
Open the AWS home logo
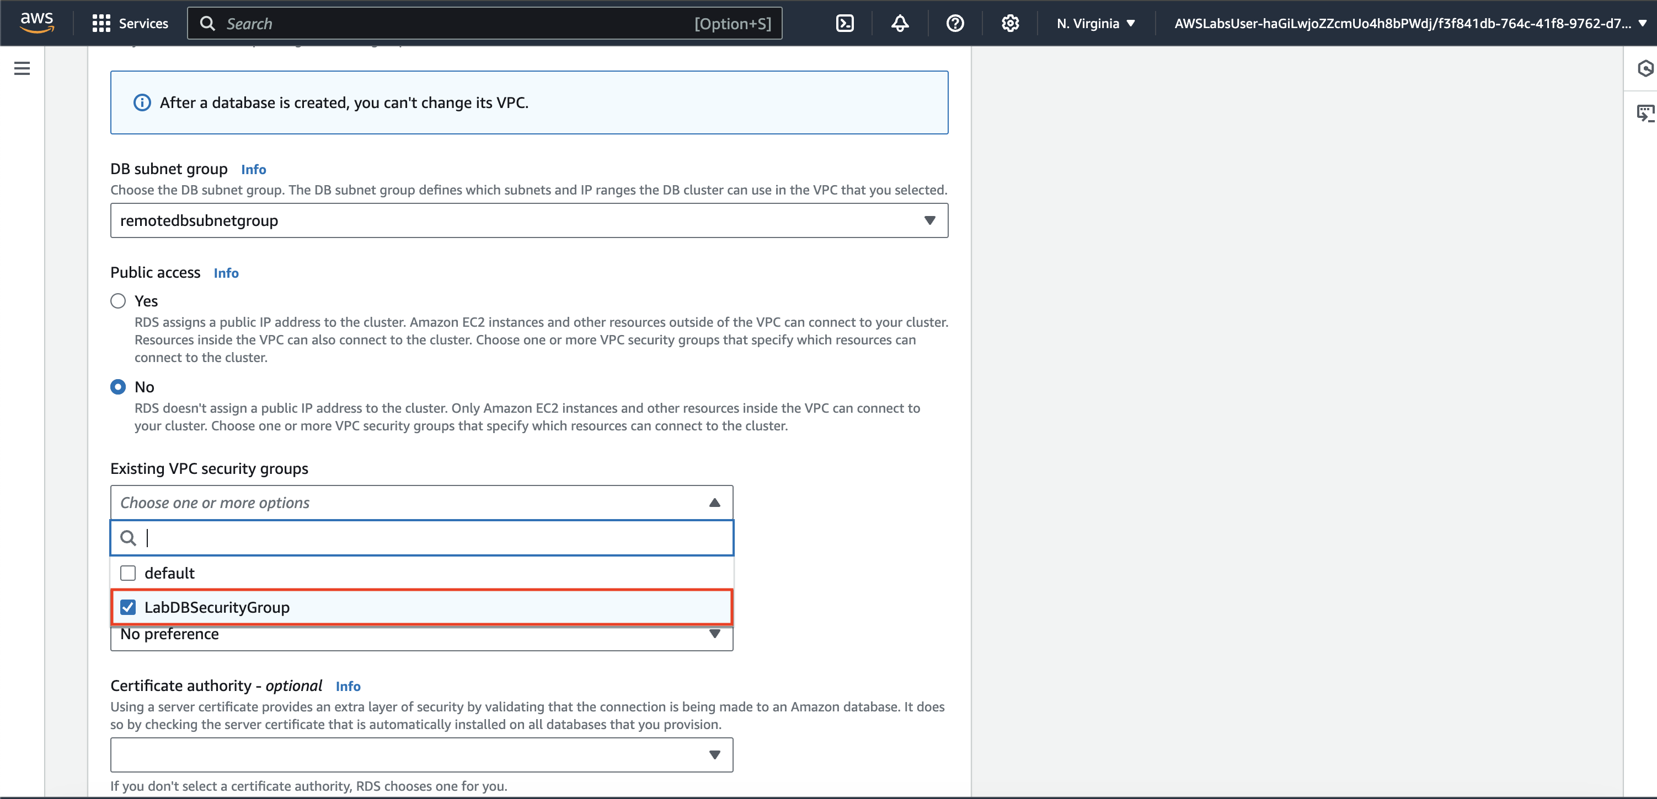click(36, 22)
